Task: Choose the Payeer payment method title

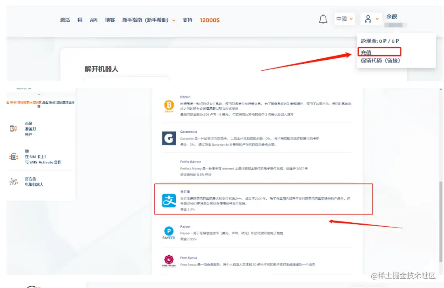Action: 185,227
